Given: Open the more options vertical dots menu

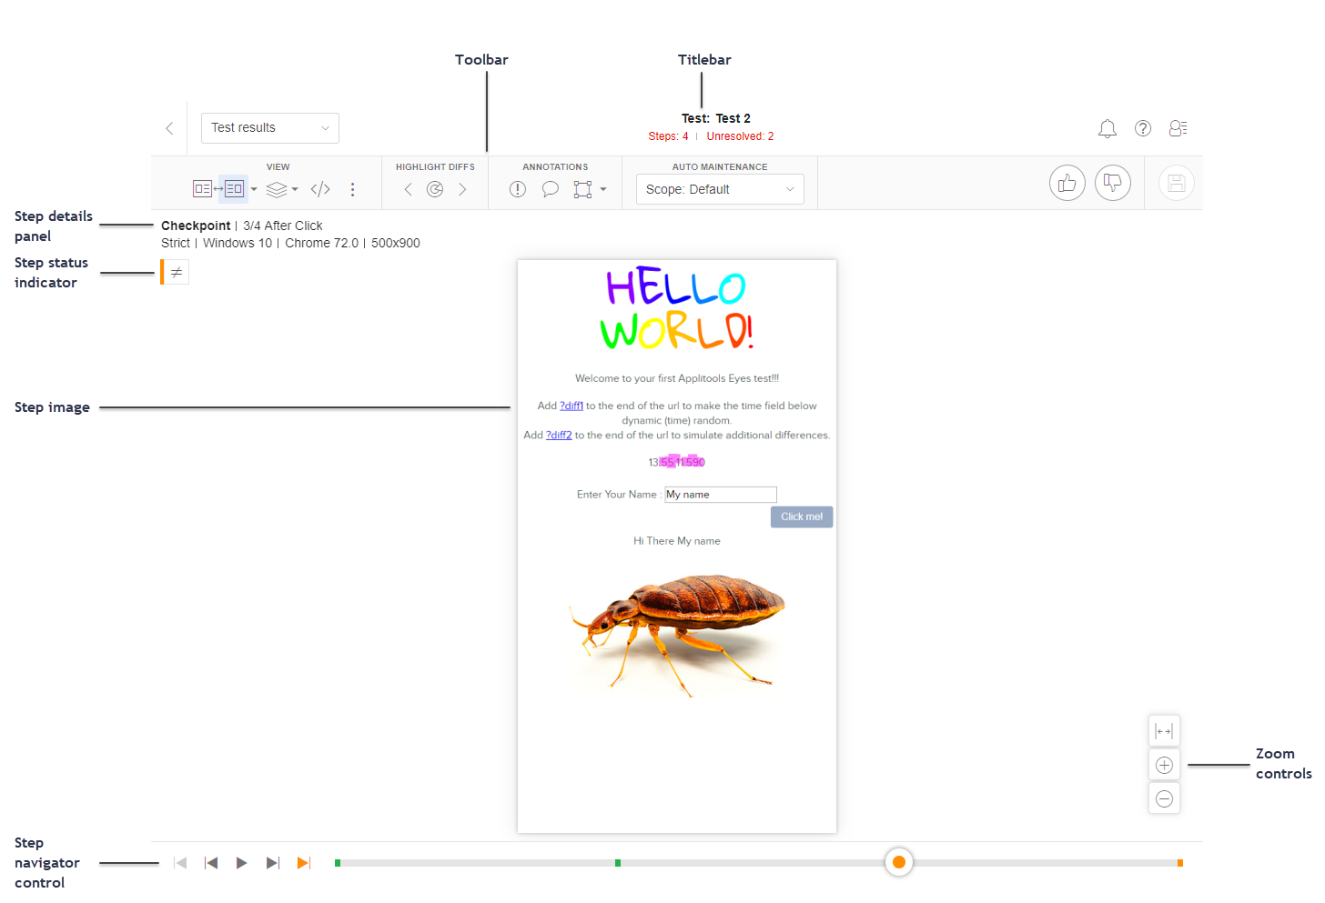Looking at the screenshot, I should point(352,189).
